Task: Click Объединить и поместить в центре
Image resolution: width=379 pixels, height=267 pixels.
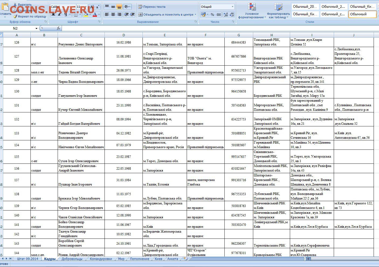Action: click(x=166, y=15)
